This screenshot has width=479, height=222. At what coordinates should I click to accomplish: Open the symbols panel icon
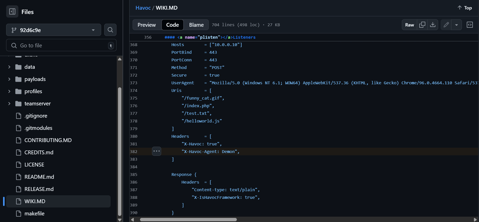tap(470, 25)
